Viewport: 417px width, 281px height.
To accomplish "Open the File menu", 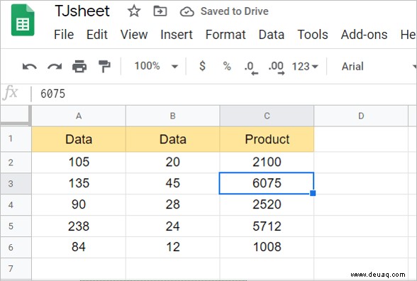I will click(x=64, y=35).
